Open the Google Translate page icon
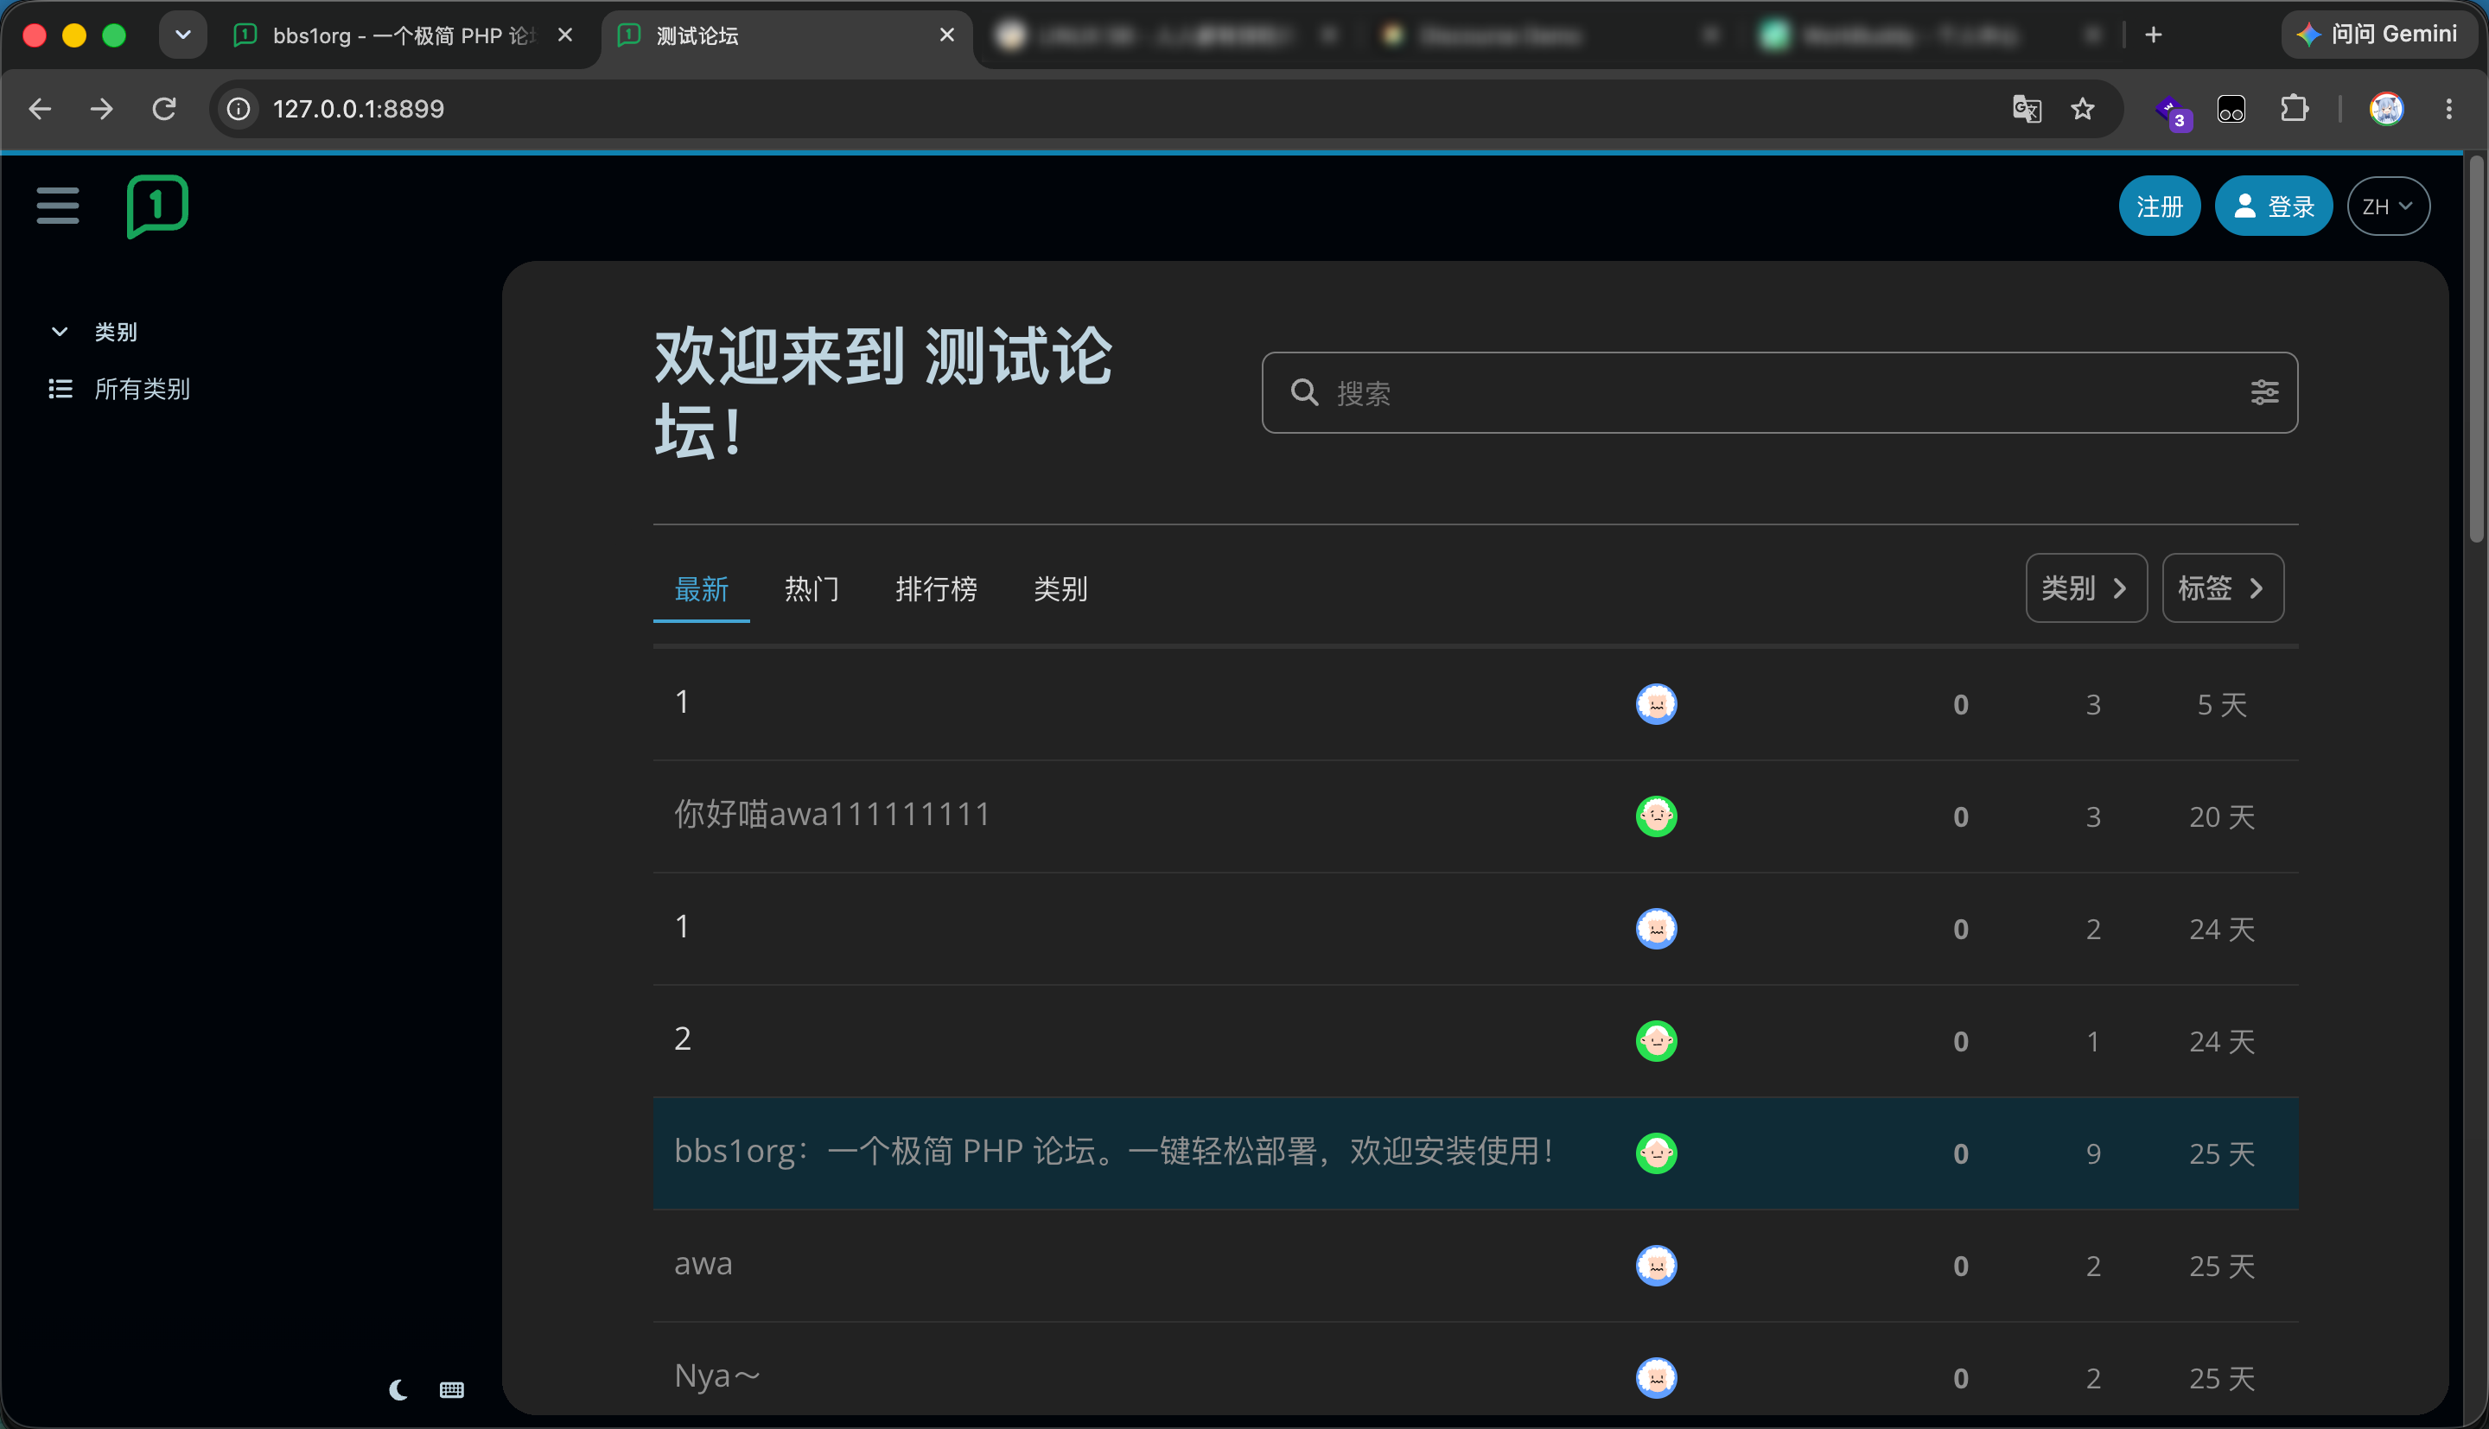 pyautogui.click(x=2027, y=109)
